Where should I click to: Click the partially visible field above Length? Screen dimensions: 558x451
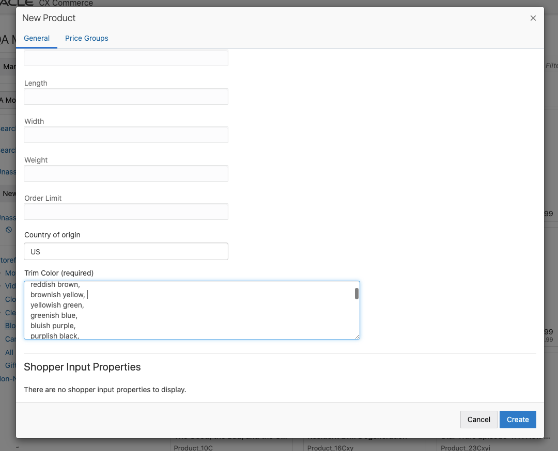(126, 58)
